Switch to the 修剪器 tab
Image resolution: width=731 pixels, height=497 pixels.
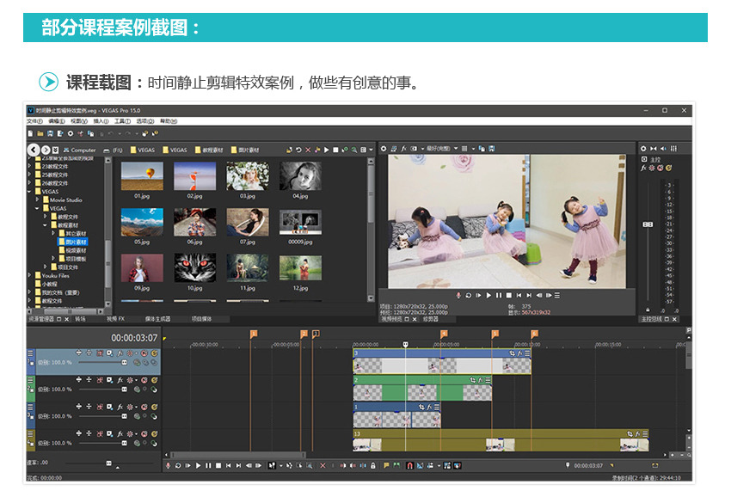pyautogui.click(x=431, y=319)
